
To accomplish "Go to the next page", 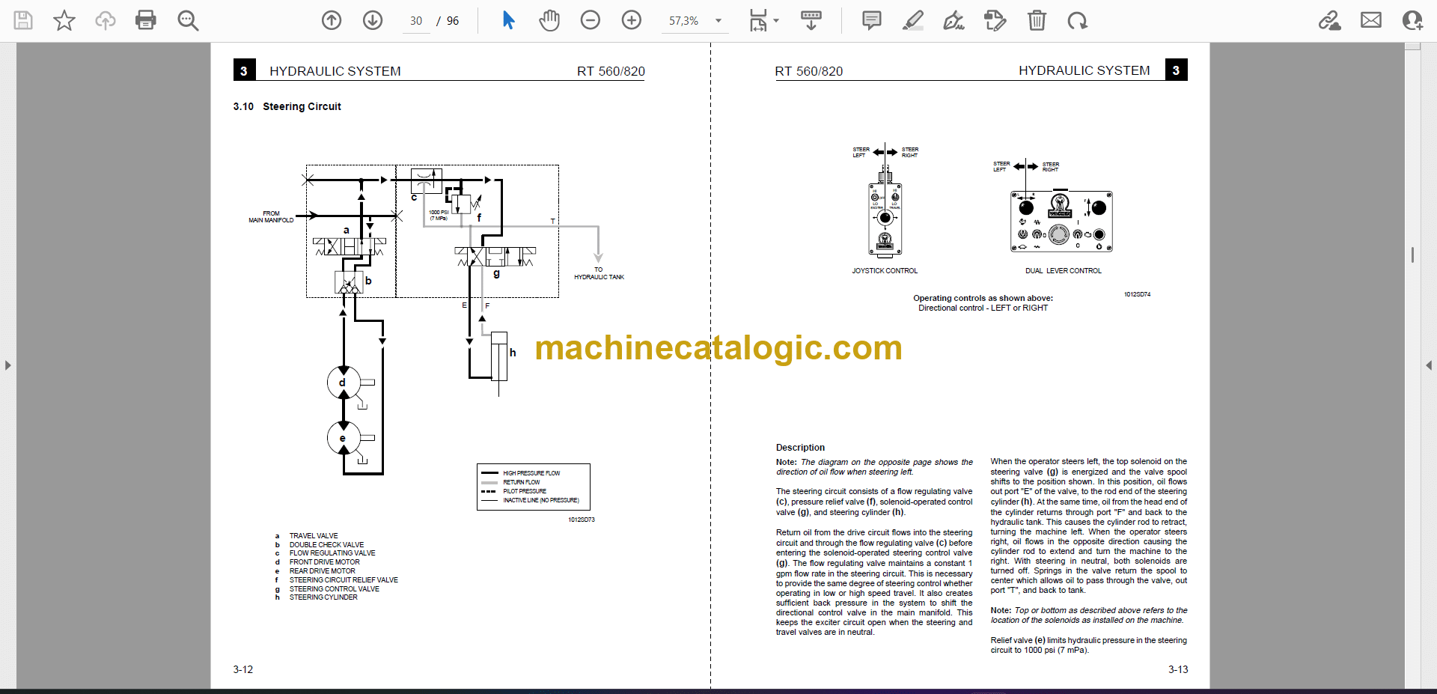I will coord(373,20).
